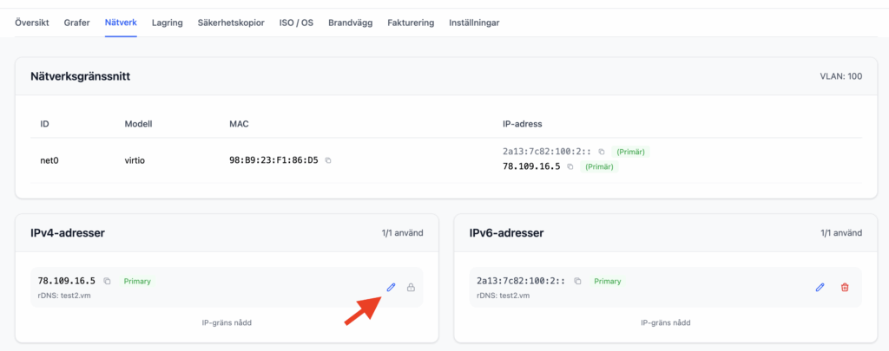Image resolution: width=889 pixels, height=351 pixels.
Task: Edit the IPv6 address with pencil icon
Action: pos(820,287)
